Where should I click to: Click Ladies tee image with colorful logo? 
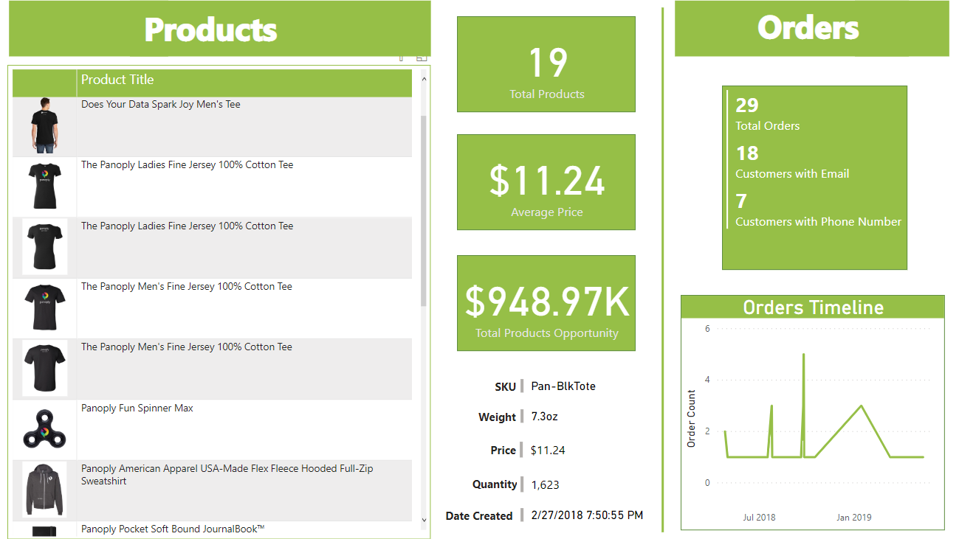(x=44, y=186)
